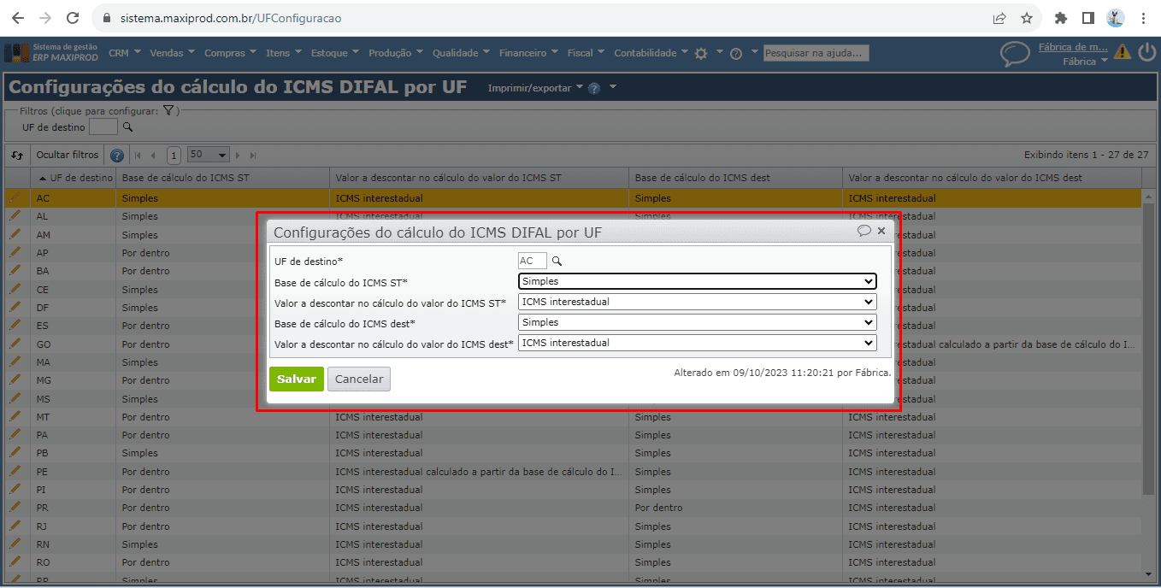Click the Pesquisar na ajuda search box

[816, 53]
